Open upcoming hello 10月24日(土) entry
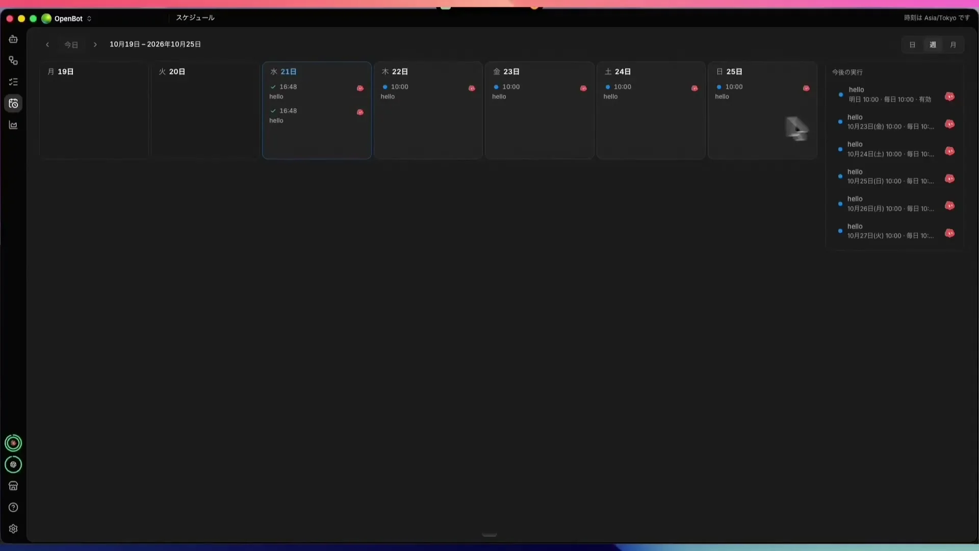This screenshot has height=551, width=979. 896,149
